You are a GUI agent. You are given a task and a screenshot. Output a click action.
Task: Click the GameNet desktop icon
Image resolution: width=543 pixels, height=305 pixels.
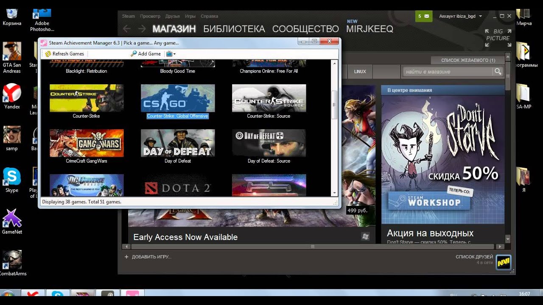(12, 222)
